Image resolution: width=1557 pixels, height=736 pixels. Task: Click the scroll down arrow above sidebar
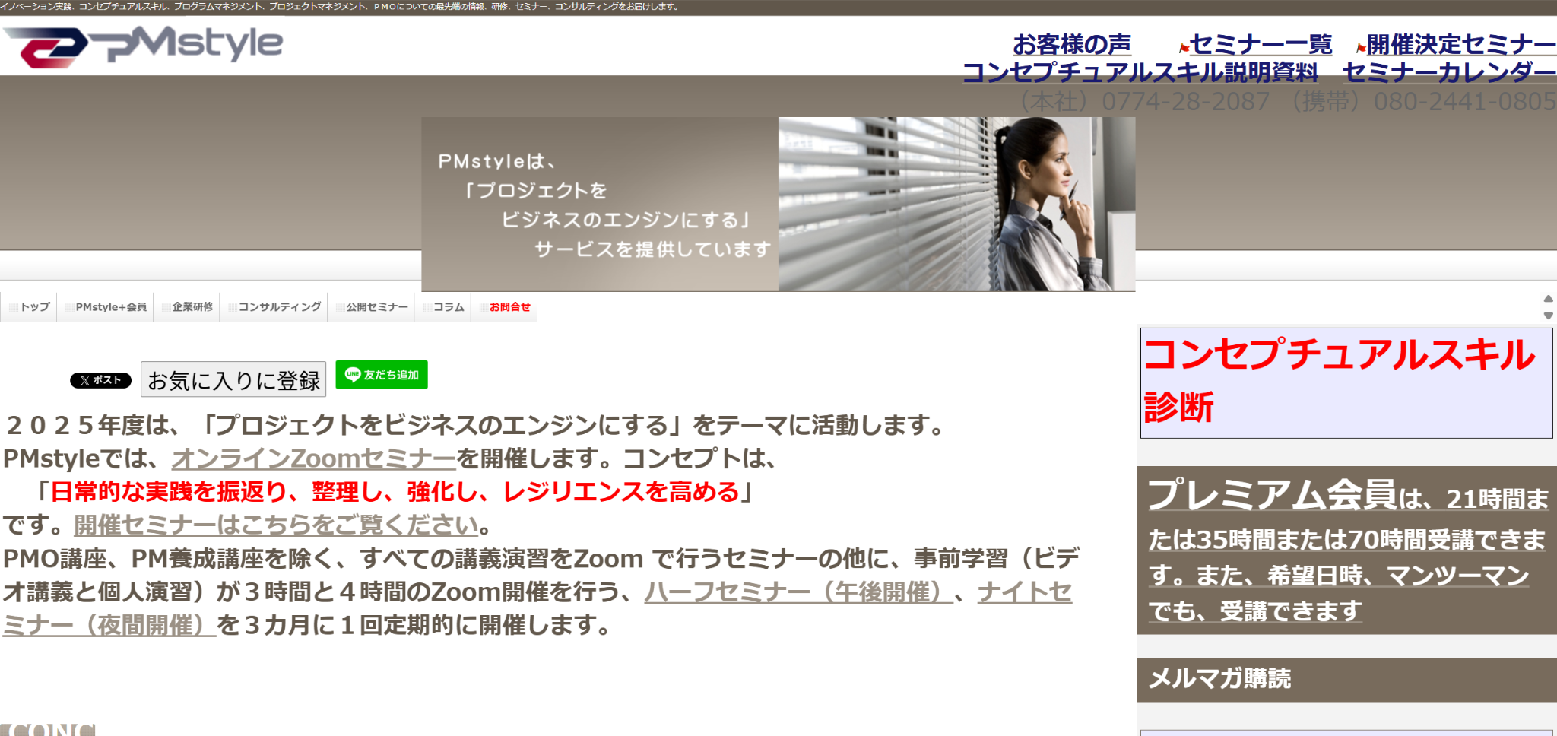click(1548, 316)
